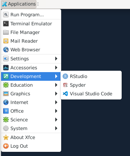Select the System menu label
The height and width of the screenshot is (156, 130).
19,128
